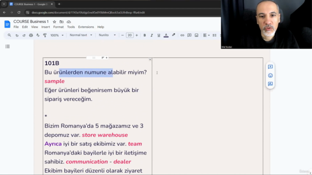Suggest edits from the side panel
312x175 pixels.
tap(270, 84)
